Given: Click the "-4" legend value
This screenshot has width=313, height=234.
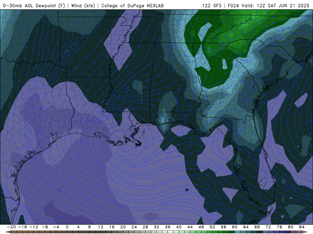Looking at the screenshot, I should 56,227.
